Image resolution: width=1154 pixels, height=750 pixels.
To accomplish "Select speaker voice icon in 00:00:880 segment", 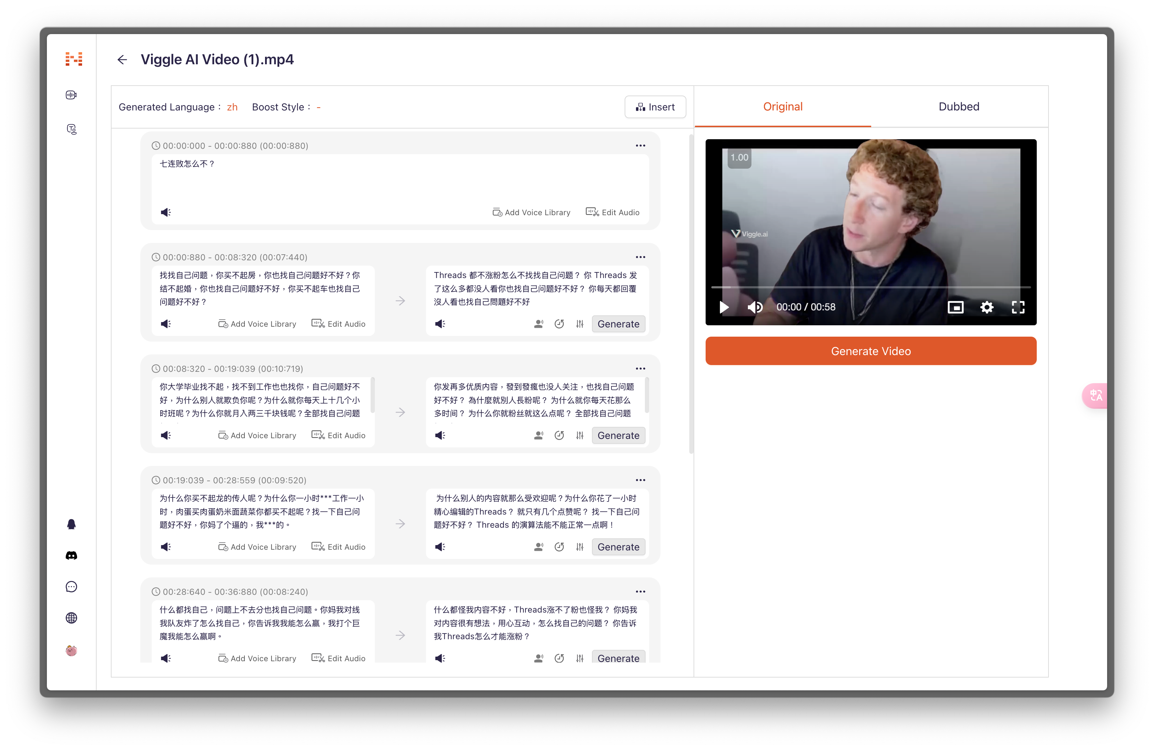I will click(539, 324).
